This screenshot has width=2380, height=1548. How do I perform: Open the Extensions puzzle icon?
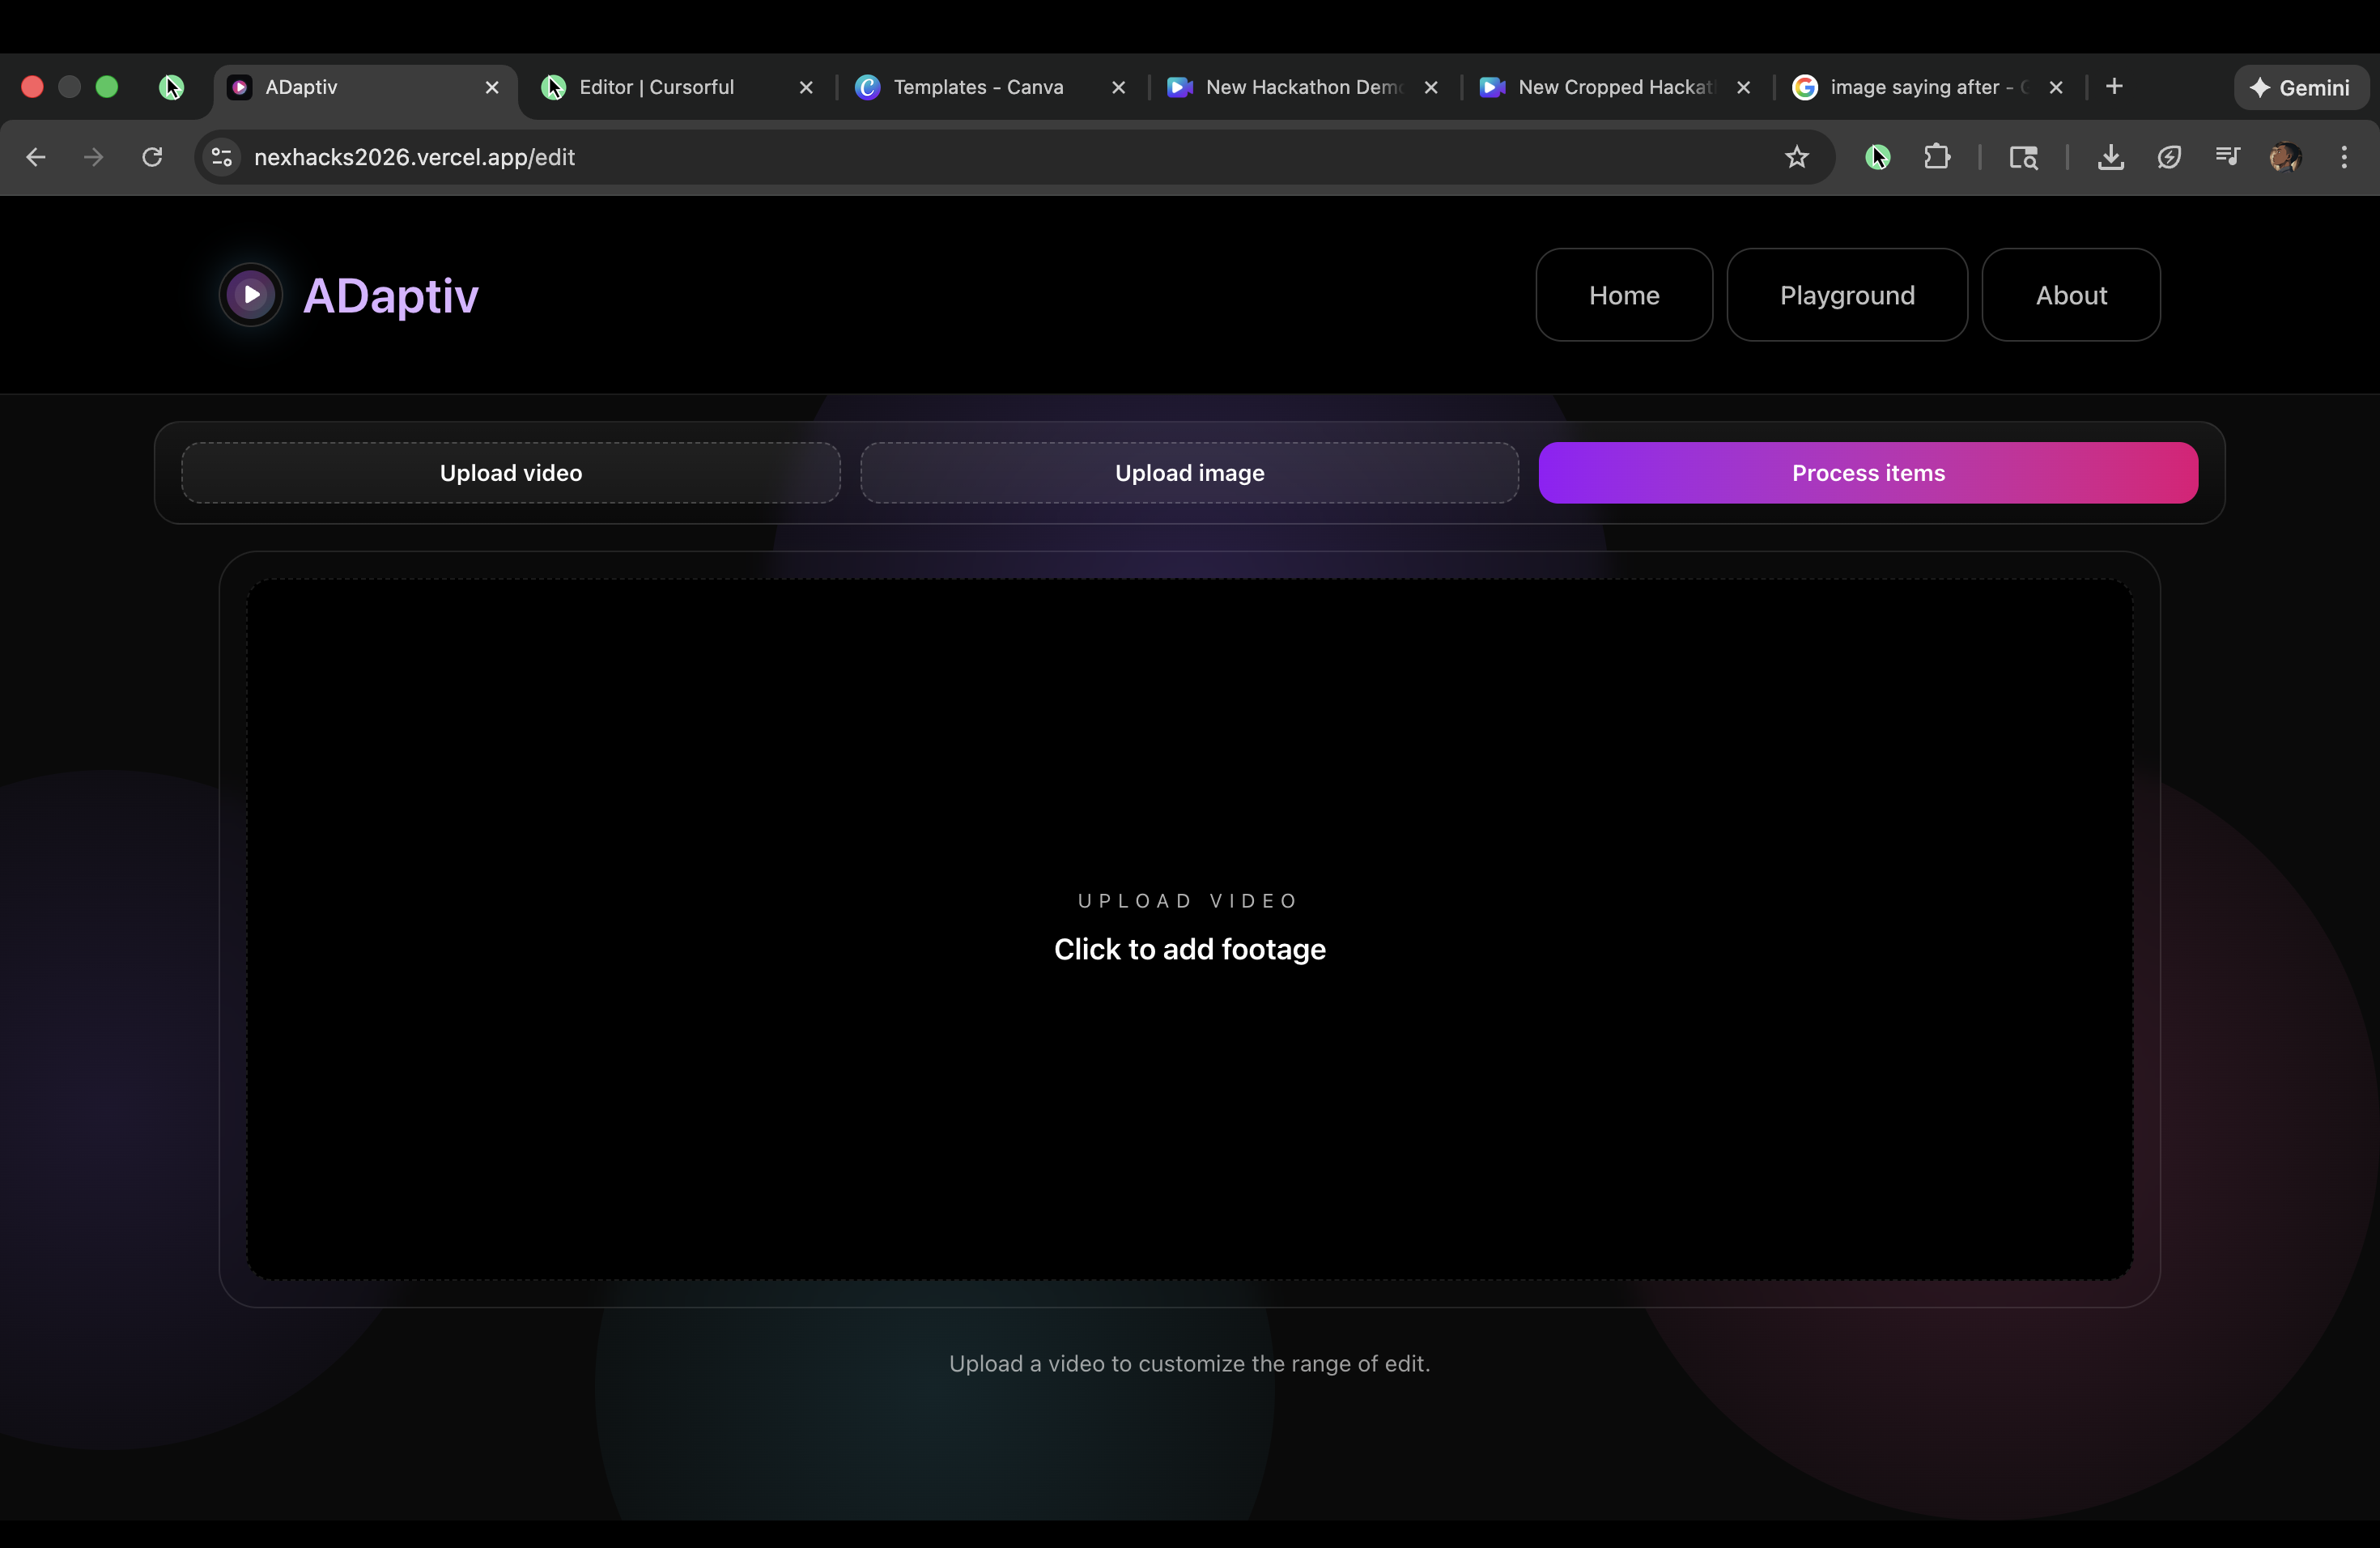[1937, 157]
